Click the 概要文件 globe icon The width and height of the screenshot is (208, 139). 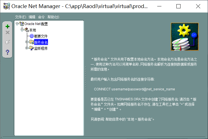(32, 36)
